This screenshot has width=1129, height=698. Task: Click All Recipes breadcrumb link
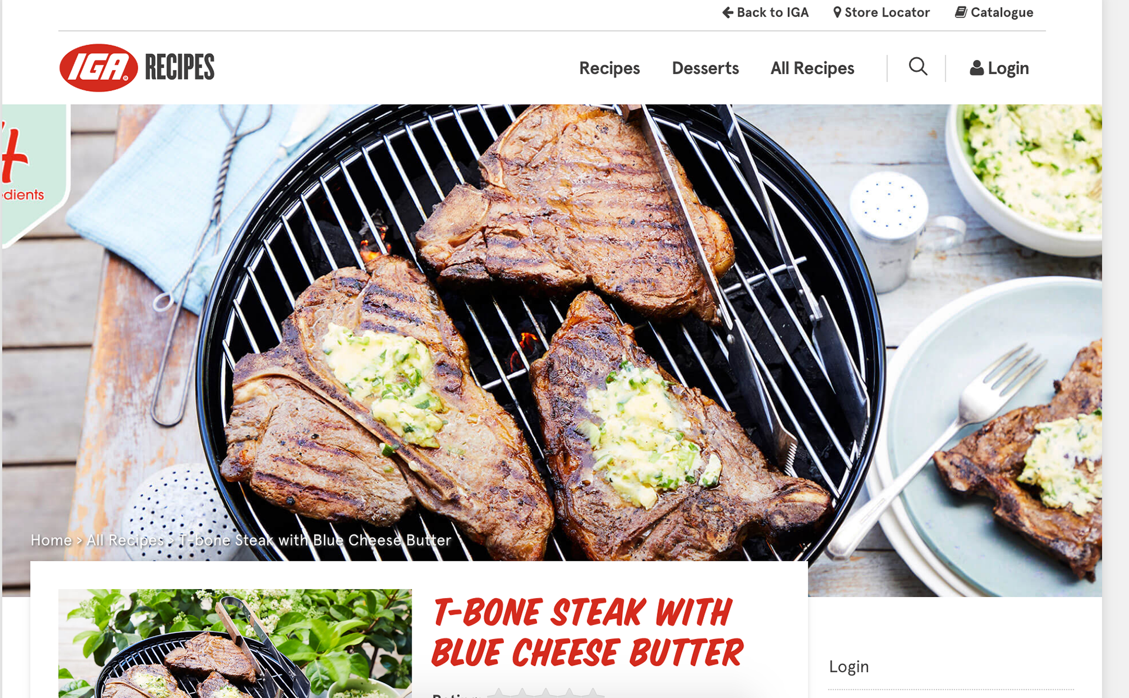pos(125,540)
